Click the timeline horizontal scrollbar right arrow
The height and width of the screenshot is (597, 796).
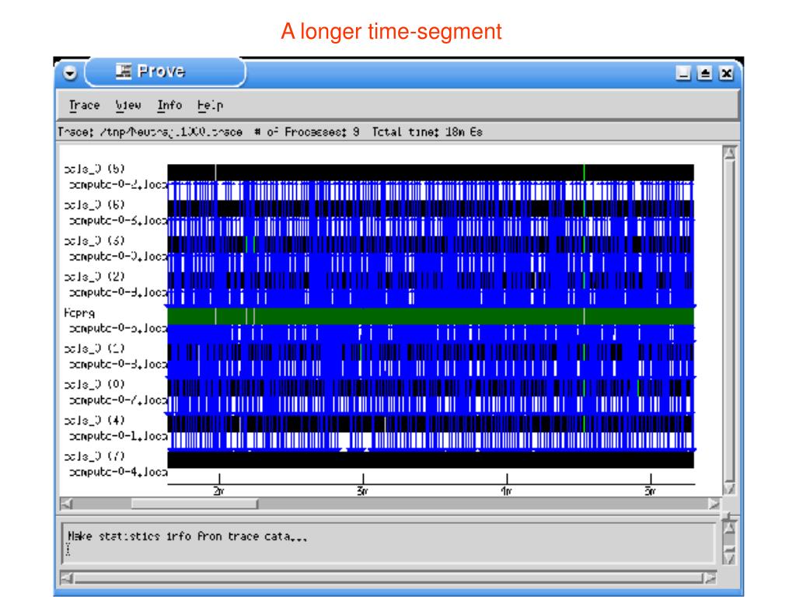coord(714,504)
